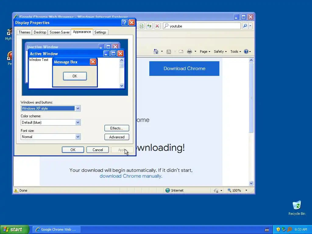This screenshot has height=234, width=312.
Task: Switch to the Desktop tab
Action: 40,32
